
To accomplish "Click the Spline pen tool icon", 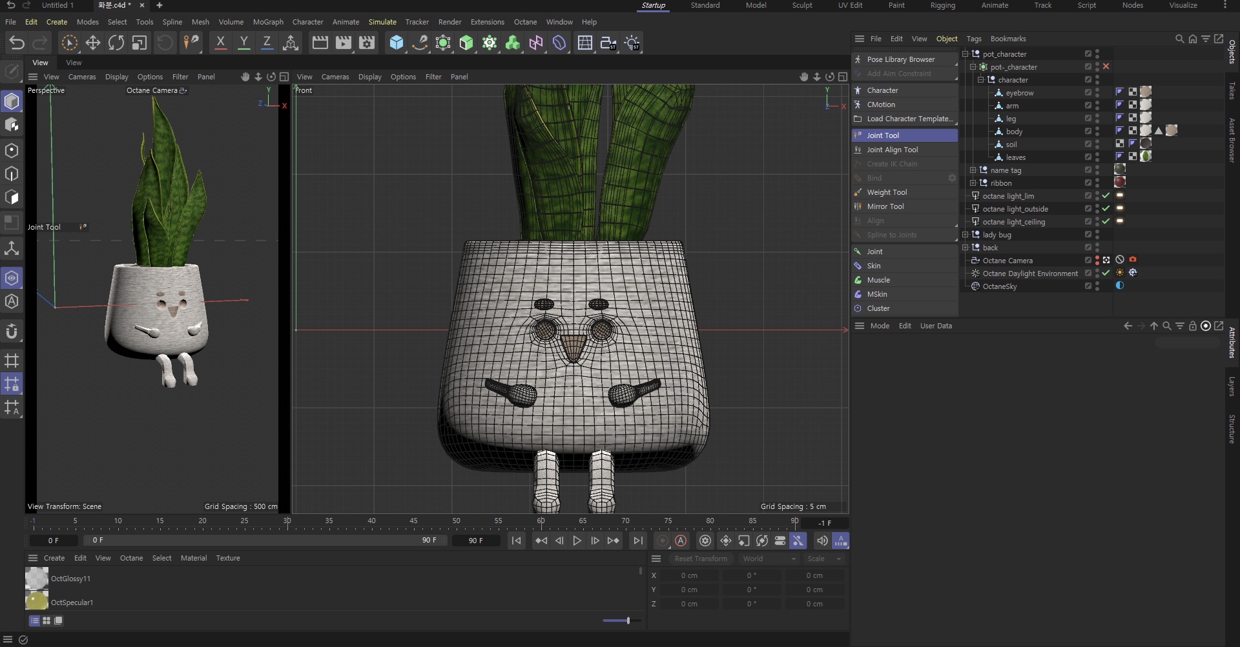I will (420, 43).
